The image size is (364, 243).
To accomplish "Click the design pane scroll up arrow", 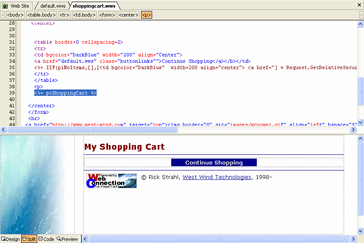I will (360, 138).
